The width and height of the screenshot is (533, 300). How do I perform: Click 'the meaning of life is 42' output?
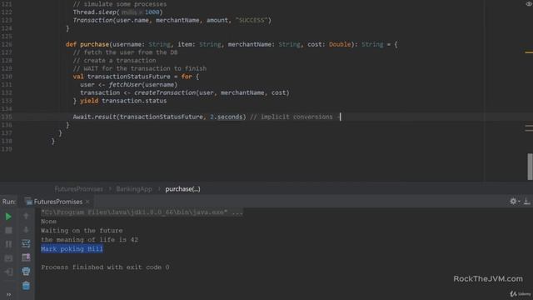tap(89, 240)
